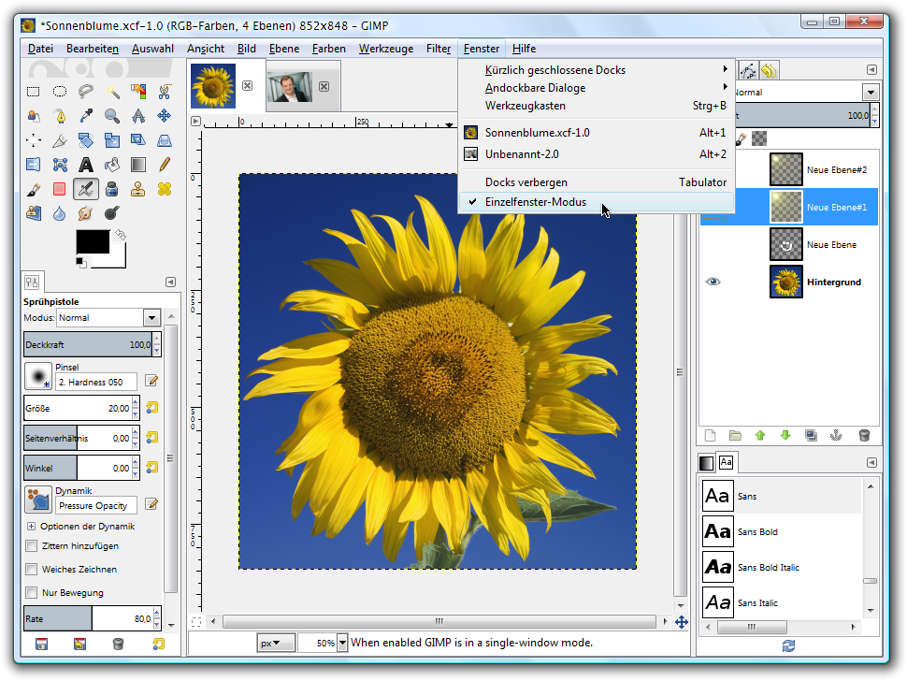
Task: Expand Optionen der Dynamik
Action: point(31,527)
